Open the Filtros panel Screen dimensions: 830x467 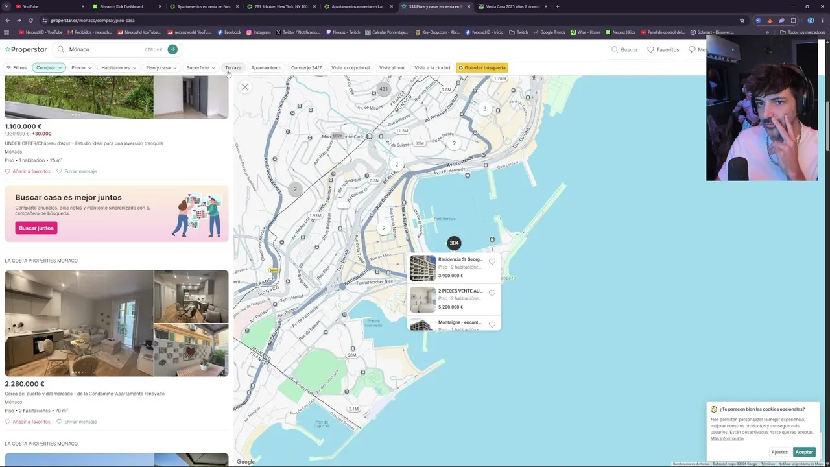17,67
